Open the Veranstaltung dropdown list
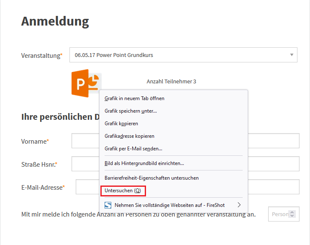 click(183, 55)
